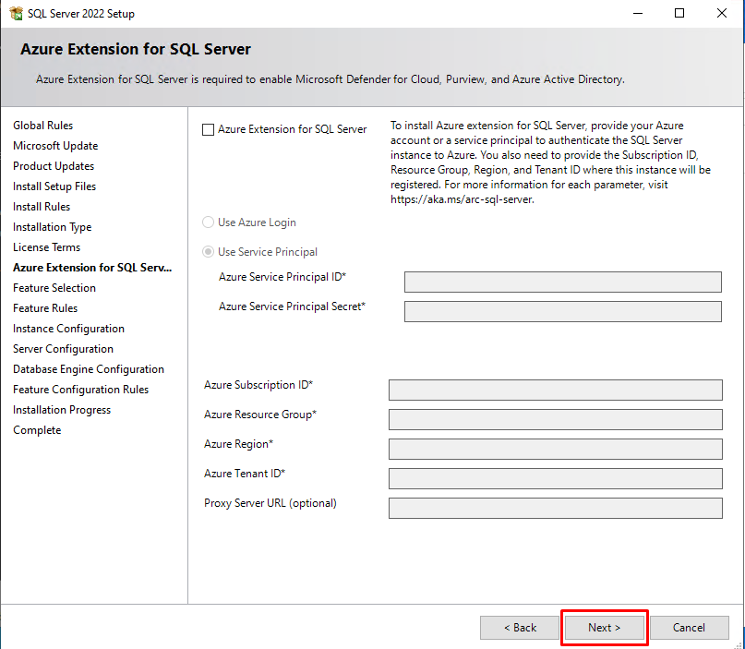Viewport: 745px width, 649px height.
Task: Select the Use Service Principal option
Action: pos(208,252)
